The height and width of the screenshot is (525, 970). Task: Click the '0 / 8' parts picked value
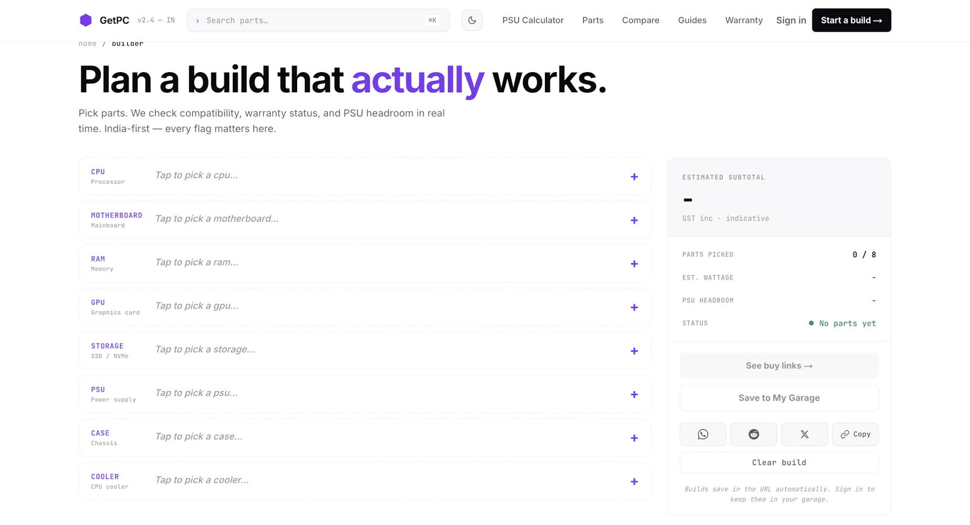pyautogui.click(x=864, y=255)
